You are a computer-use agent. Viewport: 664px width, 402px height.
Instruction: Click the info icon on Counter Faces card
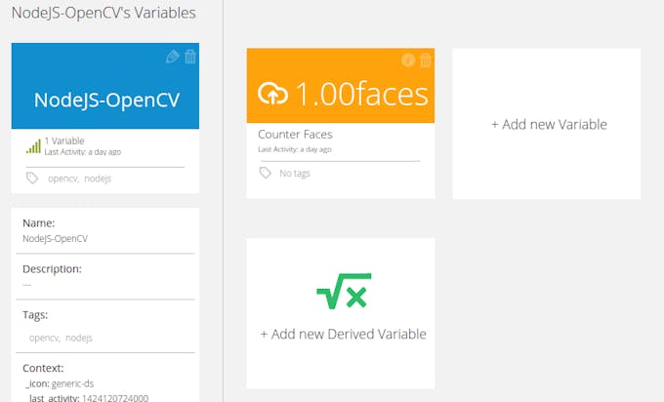click(x=408, y=60)
